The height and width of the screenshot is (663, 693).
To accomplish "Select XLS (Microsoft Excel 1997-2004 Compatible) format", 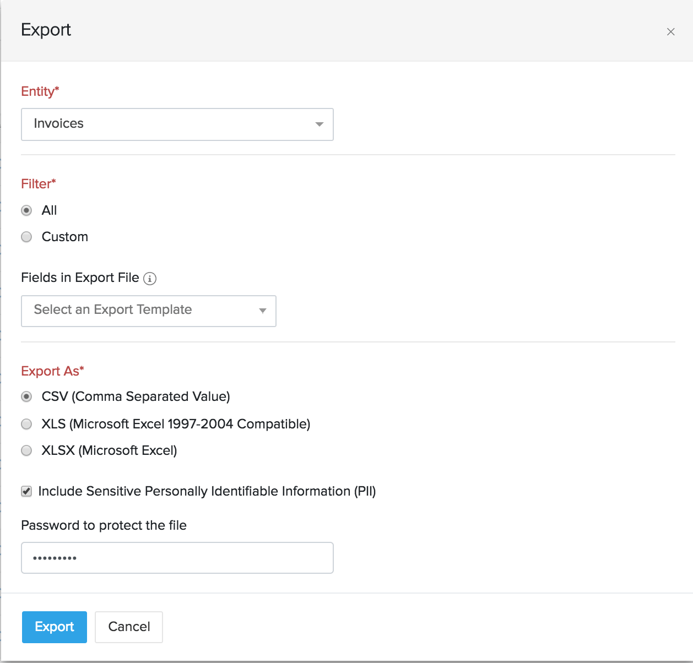I will [26, 423].
